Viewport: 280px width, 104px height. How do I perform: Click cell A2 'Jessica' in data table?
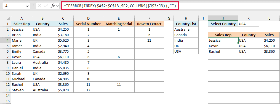click(x=22, y=29)
